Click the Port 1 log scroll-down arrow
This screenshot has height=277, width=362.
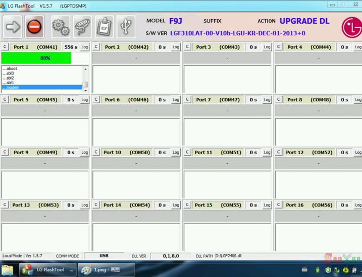click(85, 91)
